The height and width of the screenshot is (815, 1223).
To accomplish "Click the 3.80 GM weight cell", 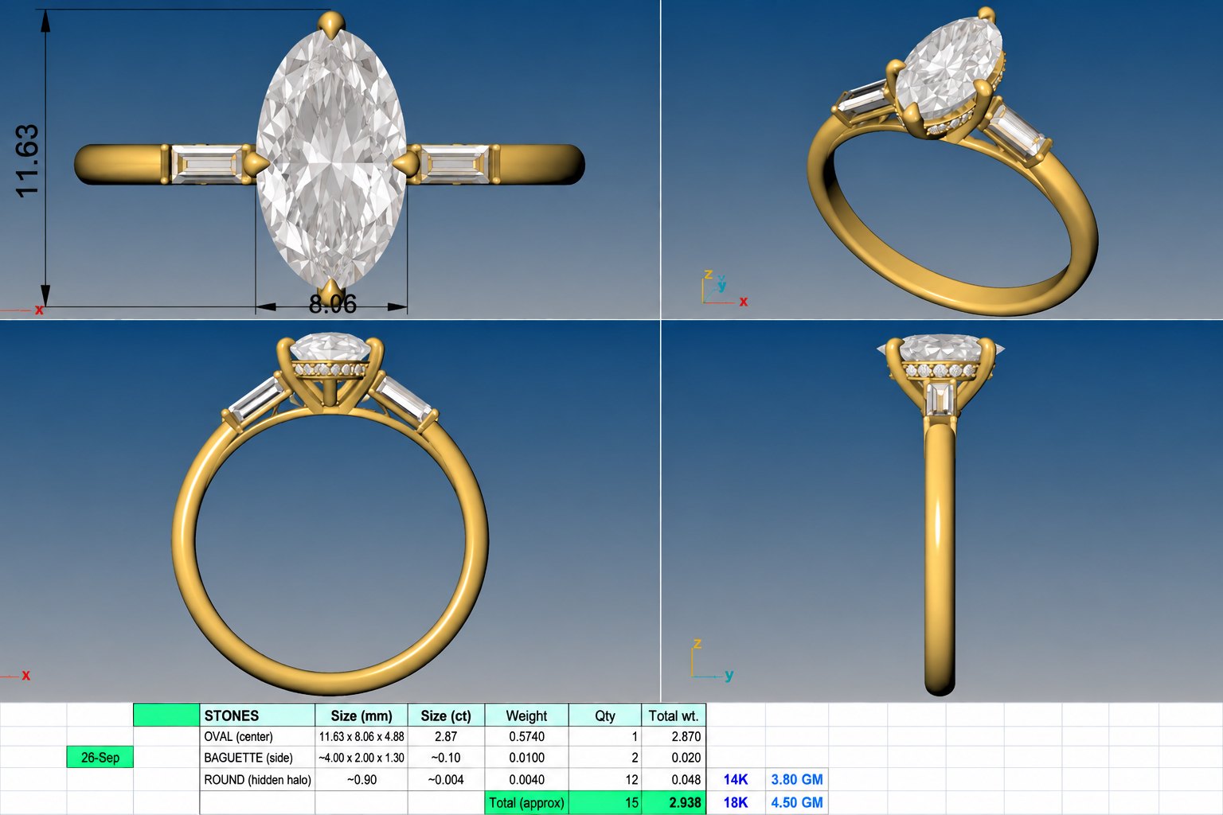I will [797, 780].
